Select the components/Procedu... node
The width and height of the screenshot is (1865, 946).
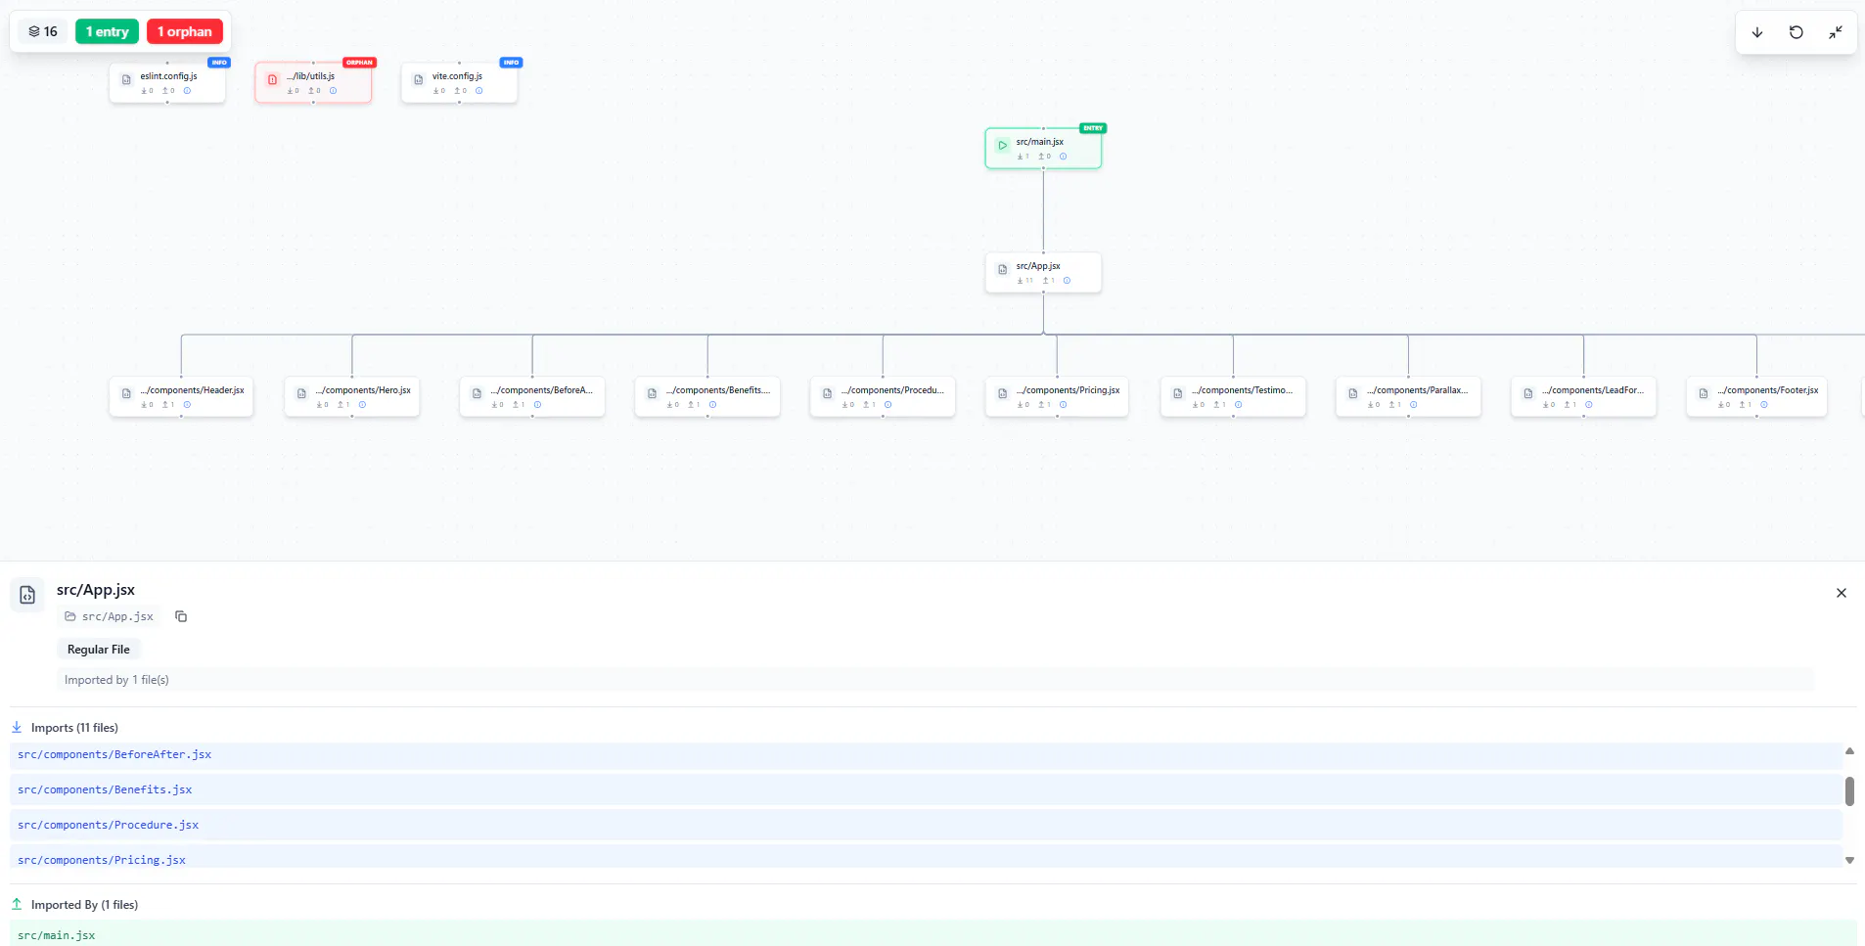pyautogui.click(x=883, y=396)
